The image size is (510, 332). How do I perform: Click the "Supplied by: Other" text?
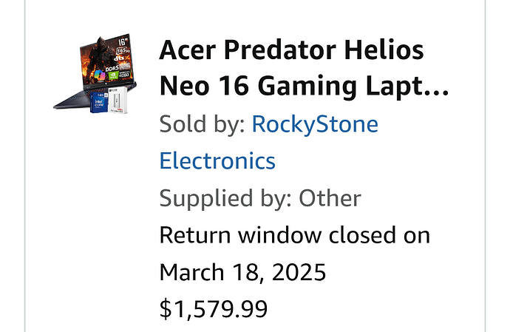tap(260, 198)
